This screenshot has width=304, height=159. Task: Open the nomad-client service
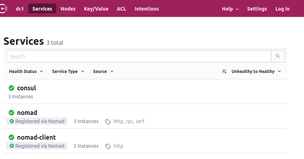[37, 137]
